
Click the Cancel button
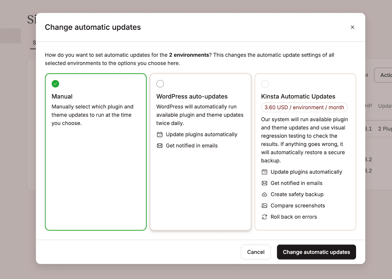[256, 252]
